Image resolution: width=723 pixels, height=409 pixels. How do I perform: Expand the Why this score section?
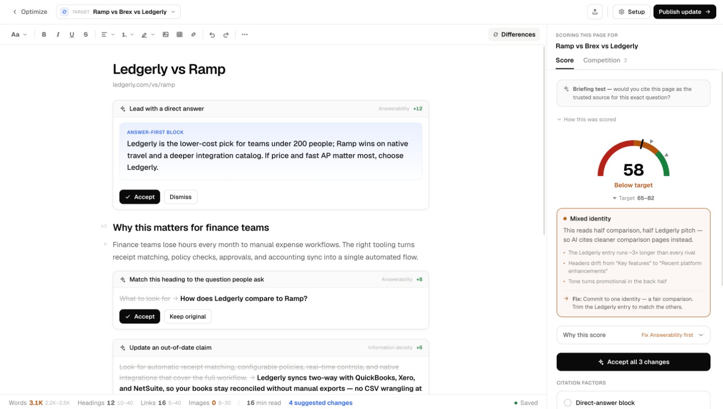633,335
